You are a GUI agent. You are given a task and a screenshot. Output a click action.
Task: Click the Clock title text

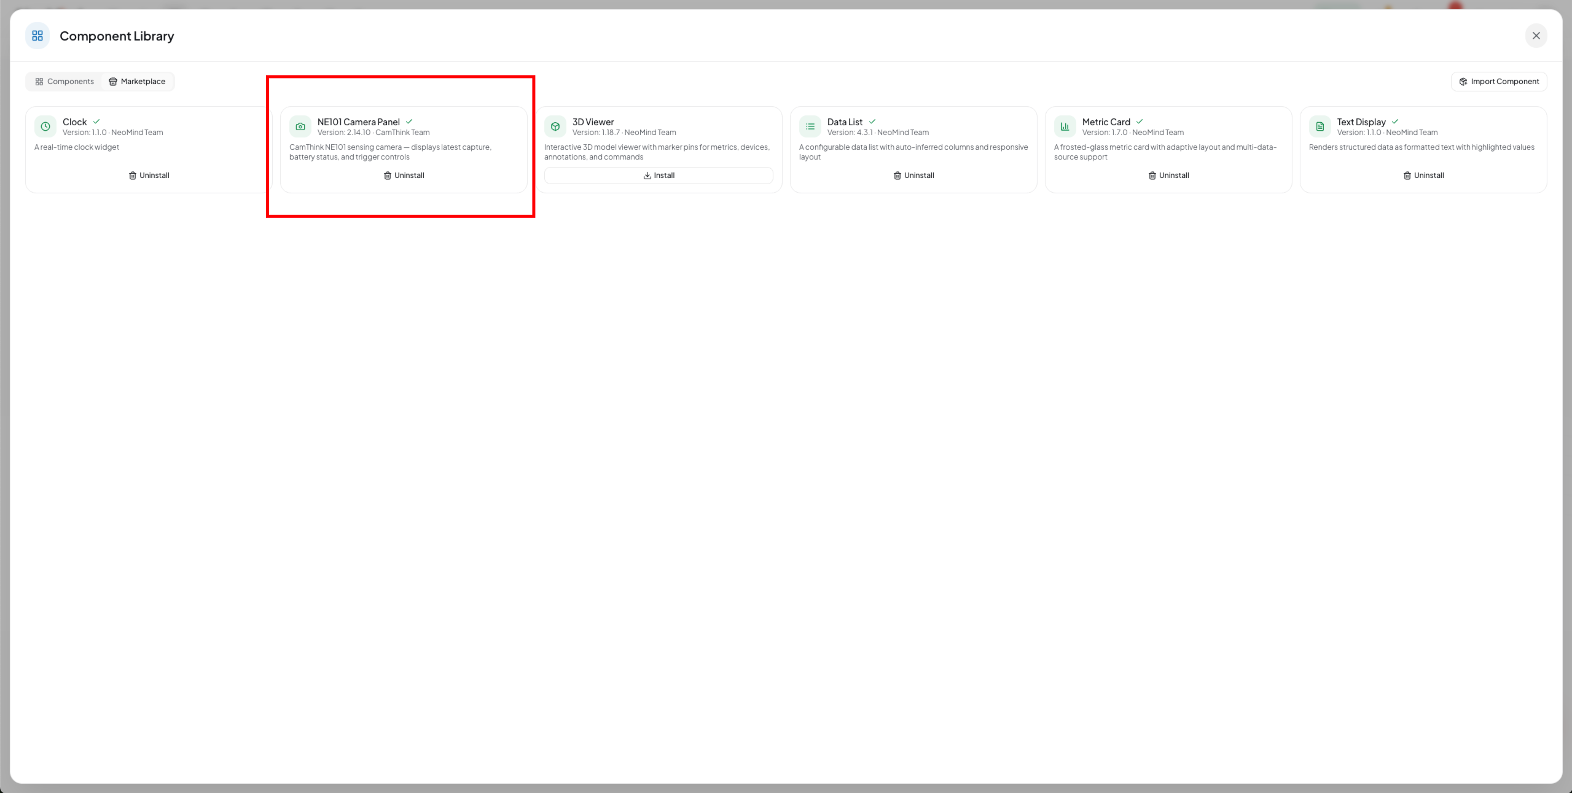pos(75,122)
